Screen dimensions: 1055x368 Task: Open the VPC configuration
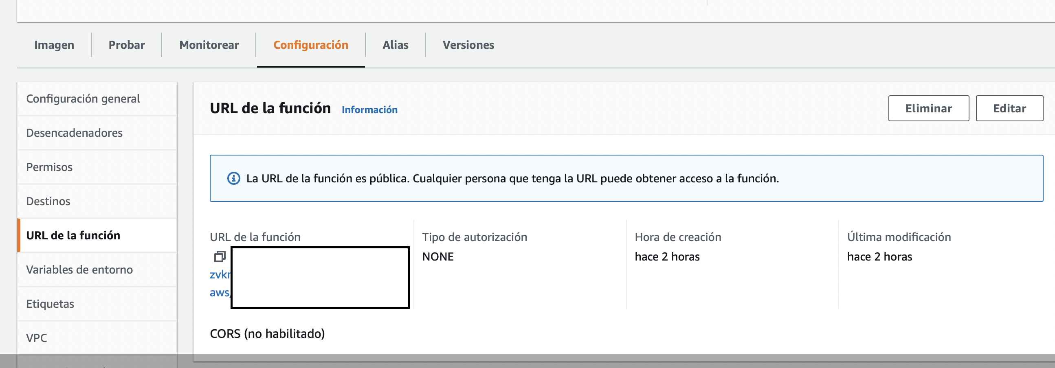tap(36, 338)
